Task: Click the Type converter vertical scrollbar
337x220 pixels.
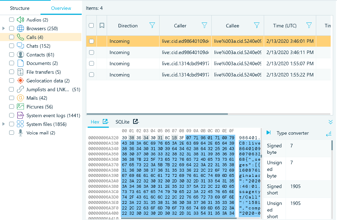Action: pyautogui.click(x=332, y=145)
